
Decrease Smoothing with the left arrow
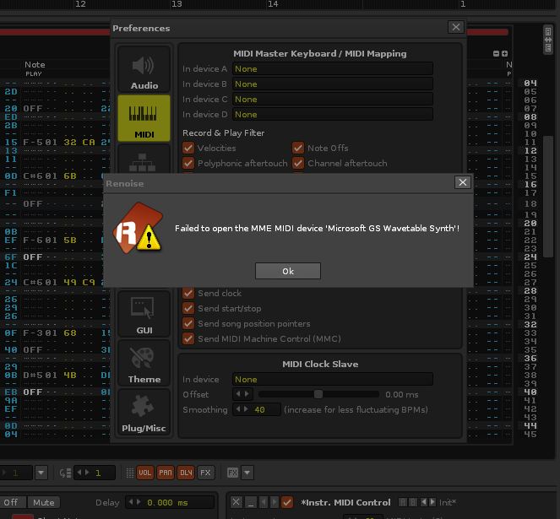tap(238, 409)
